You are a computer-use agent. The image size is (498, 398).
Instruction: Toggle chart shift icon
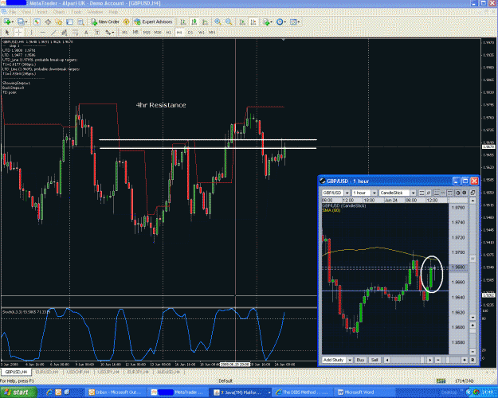tap(253, 22)
